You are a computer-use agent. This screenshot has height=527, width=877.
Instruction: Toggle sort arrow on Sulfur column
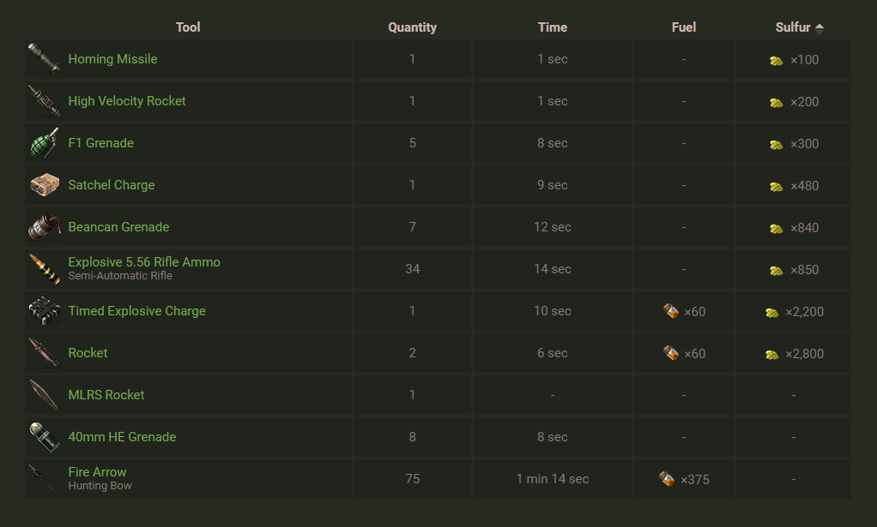click(x=820, y=28)
